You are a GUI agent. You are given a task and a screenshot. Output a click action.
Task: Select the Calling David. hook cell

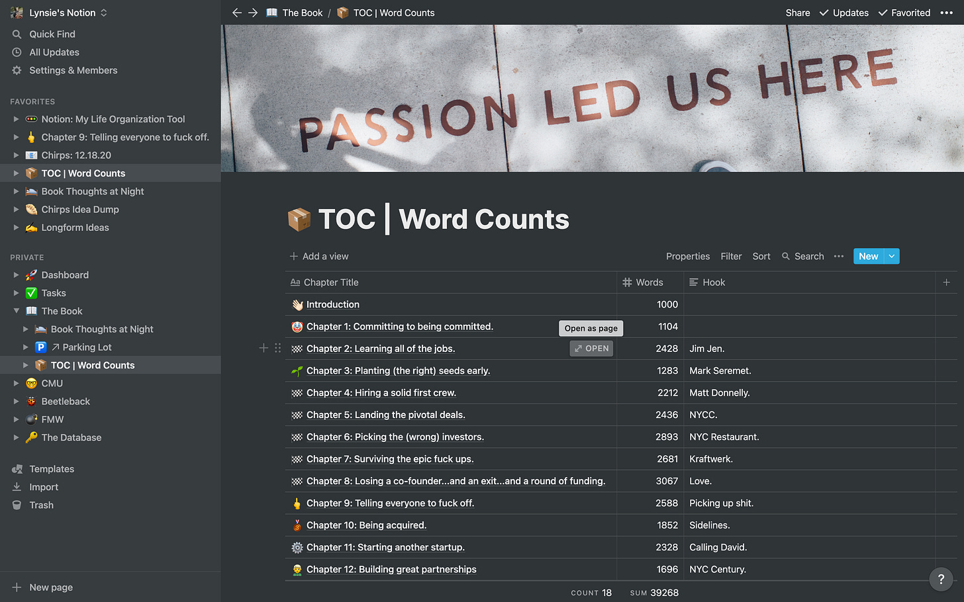tap(809, 548)
